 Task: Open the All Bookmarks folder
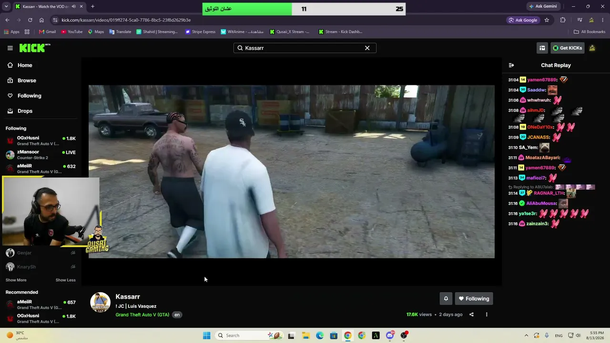pyautogui.click(x=590, y=32)
